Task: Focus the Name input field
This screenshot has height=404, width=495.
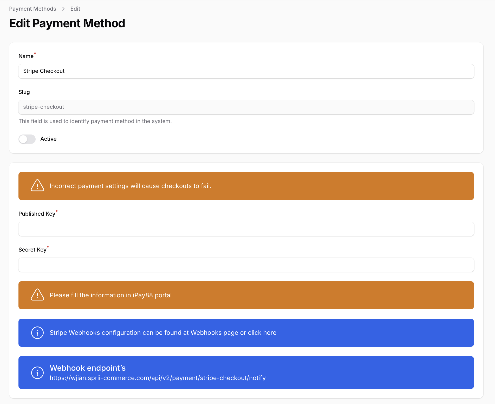Action: point(246,71)
